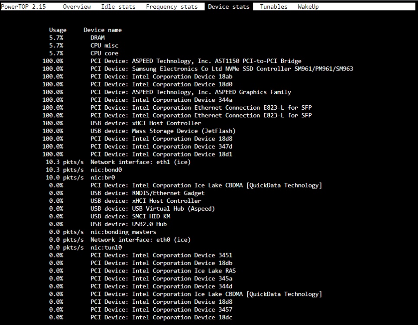Select Intel Corporation Device 347d row

(137, 146)
